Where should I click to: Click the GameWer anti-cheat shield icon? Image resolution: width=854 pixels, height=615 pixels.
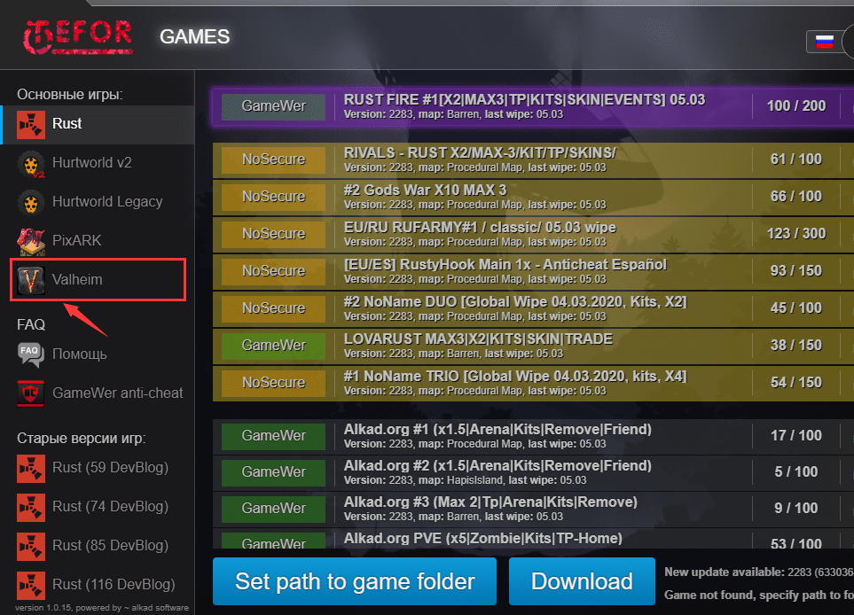pyautogui.click(x=31, y=393)
